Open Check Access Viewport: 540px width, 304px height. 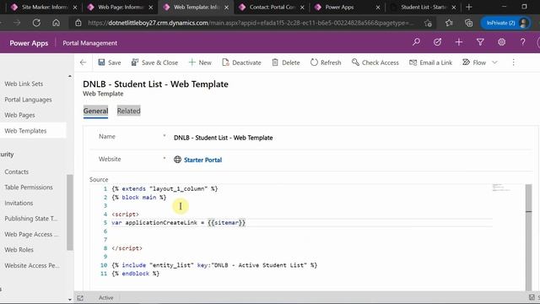click(375, 62)
